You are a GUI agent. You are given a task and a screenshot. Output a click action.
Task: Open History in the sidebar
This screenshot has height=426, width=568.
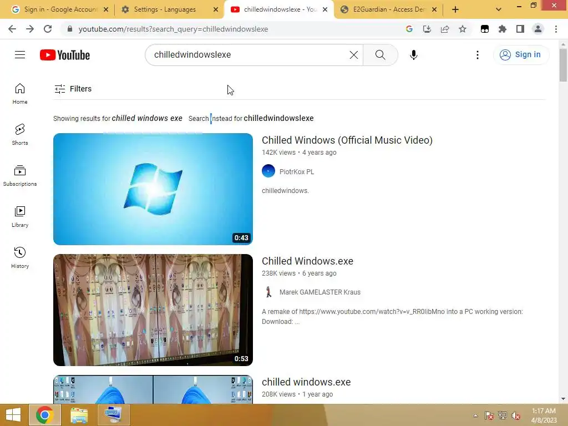[20, 257]
